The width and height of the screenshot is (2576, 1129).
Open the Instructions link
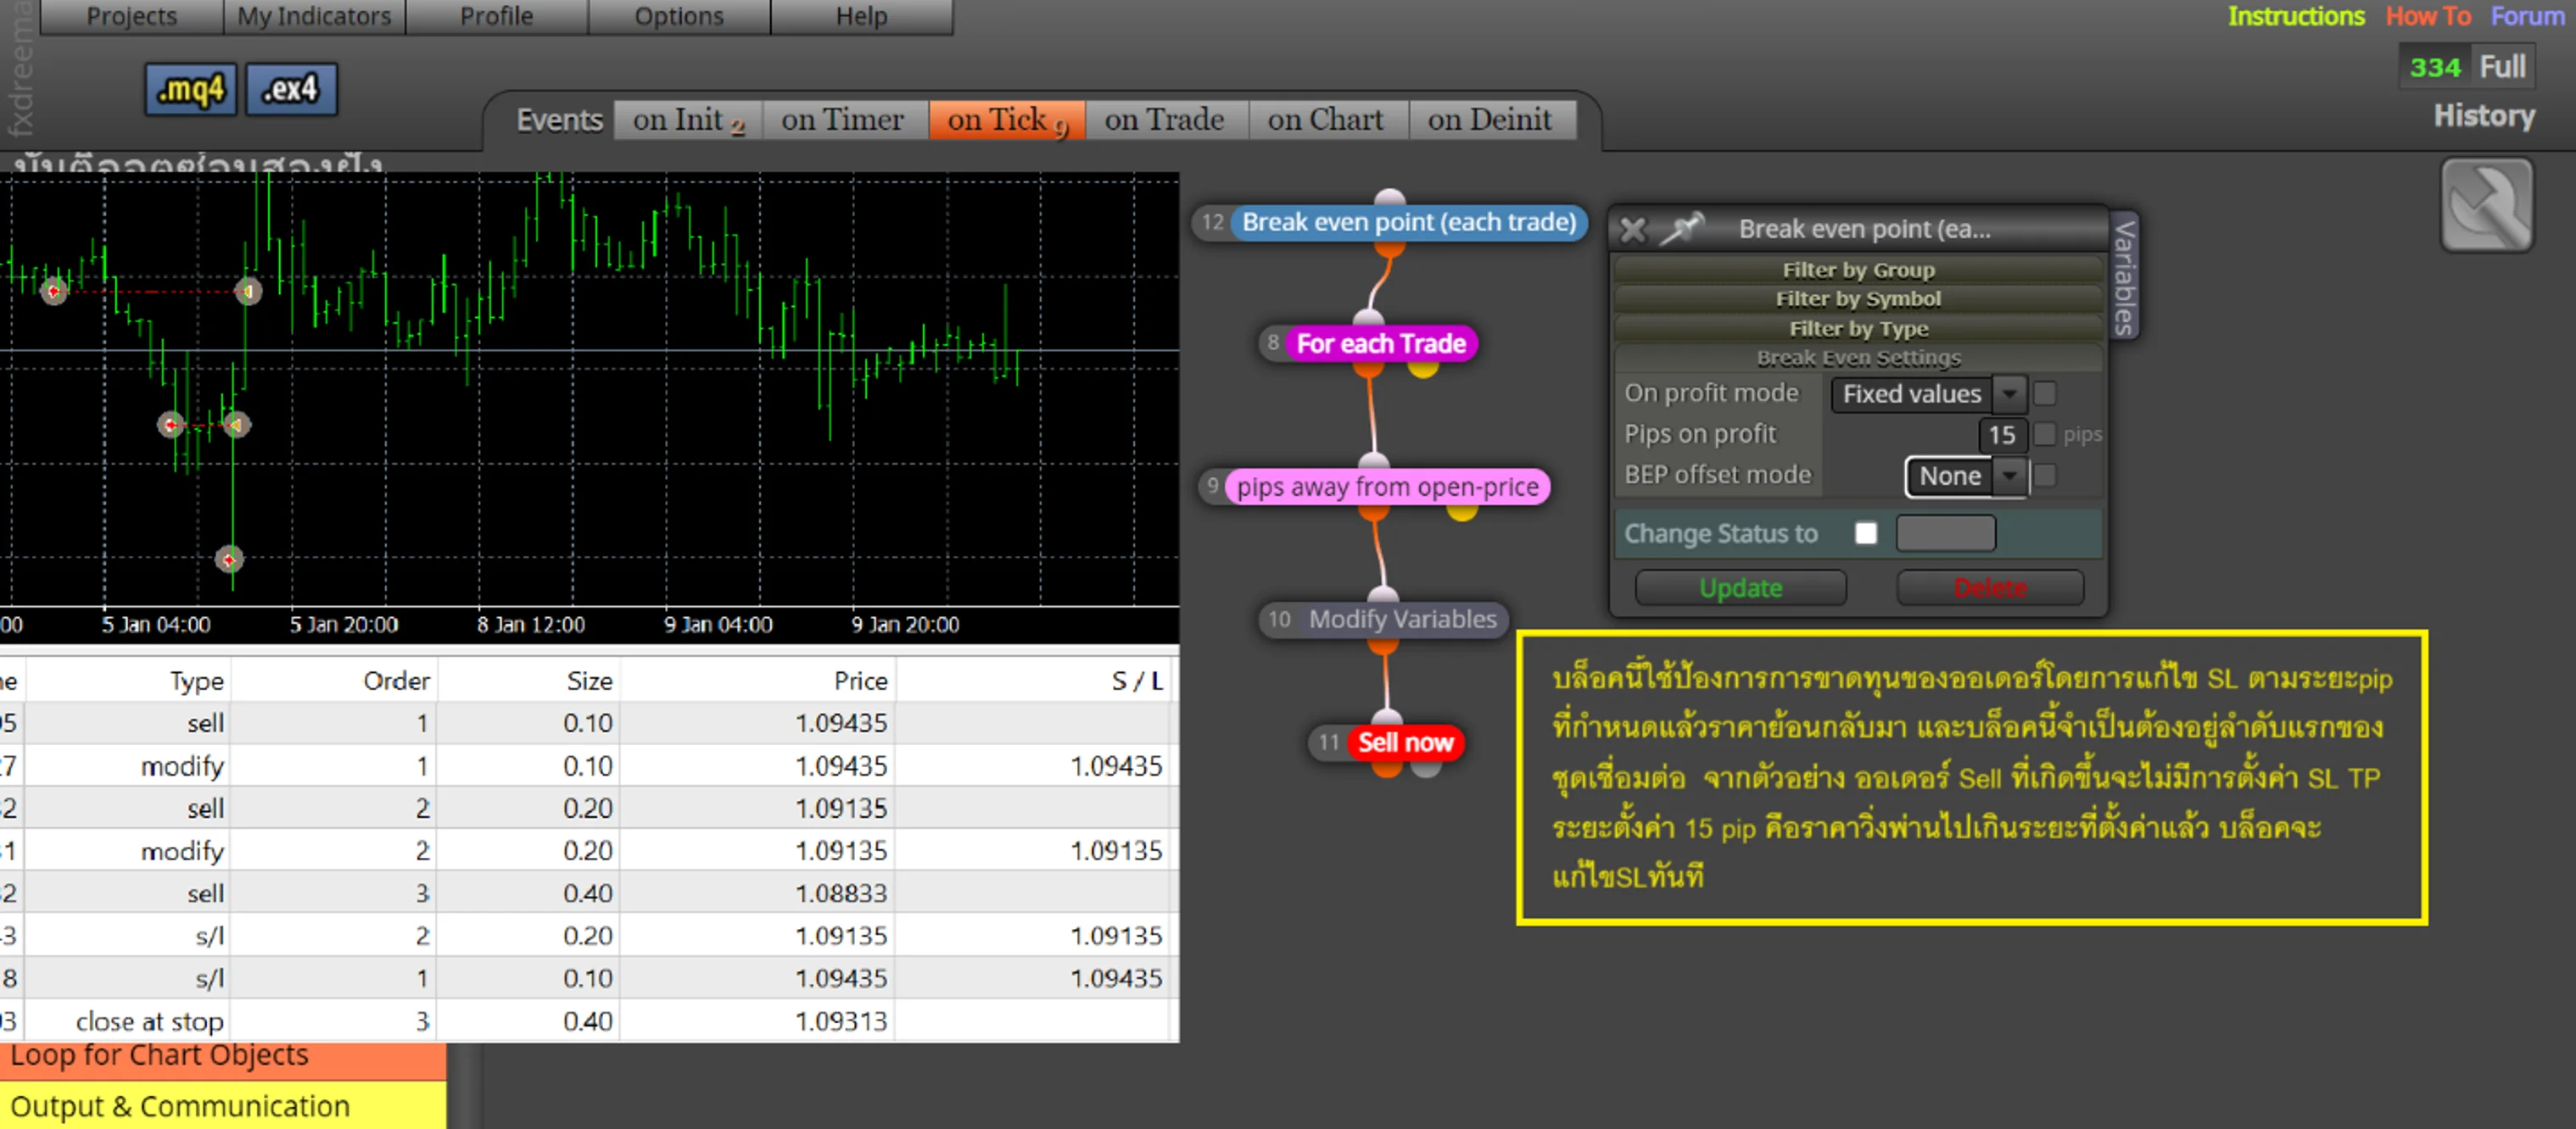(x=2296, y=17)
